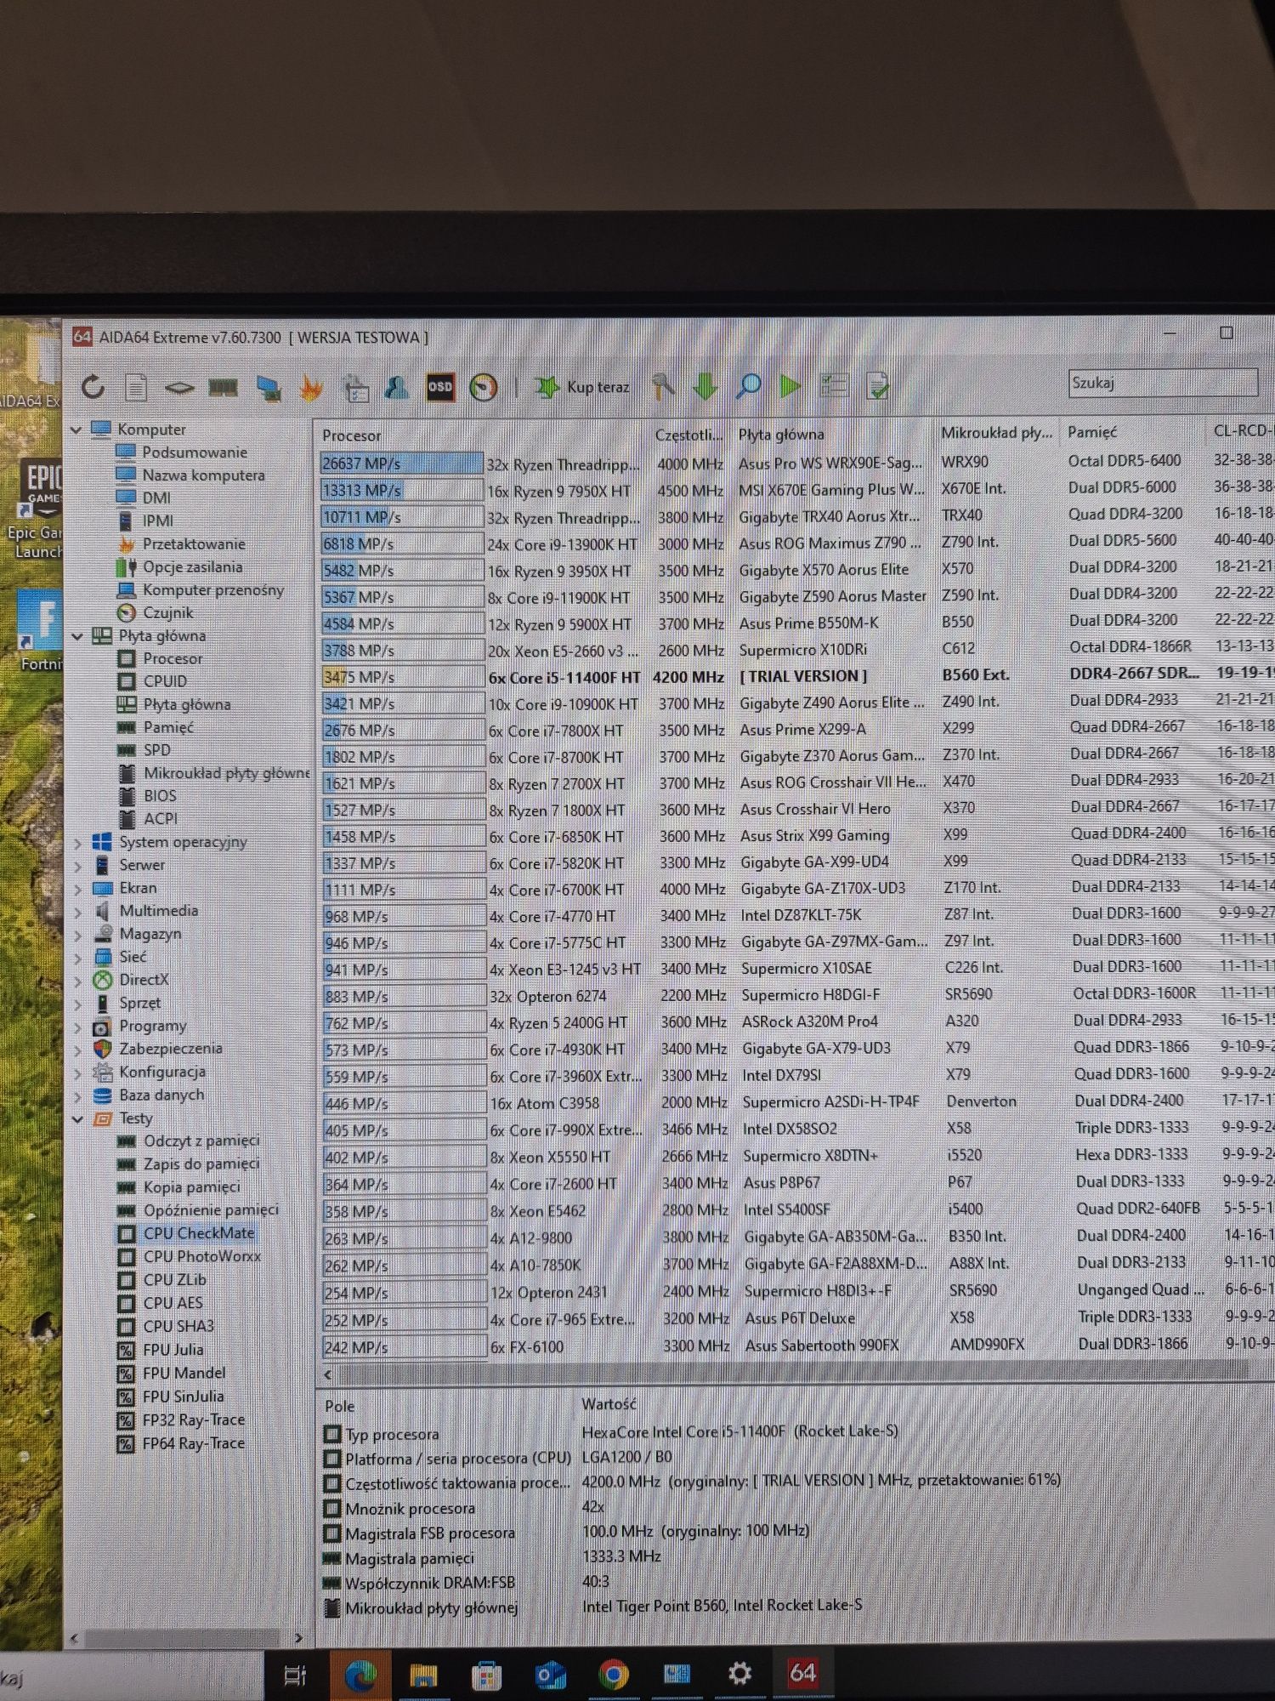This screenshot has height=1701, width=1275.
Task: Expand the Ekran tree node
Action: (x=78, y=888)
